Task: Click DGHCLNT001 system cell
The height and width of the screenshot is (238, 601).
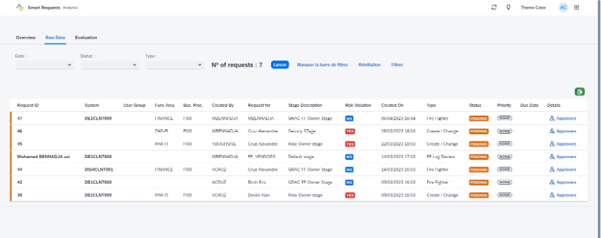Action: 99,170
